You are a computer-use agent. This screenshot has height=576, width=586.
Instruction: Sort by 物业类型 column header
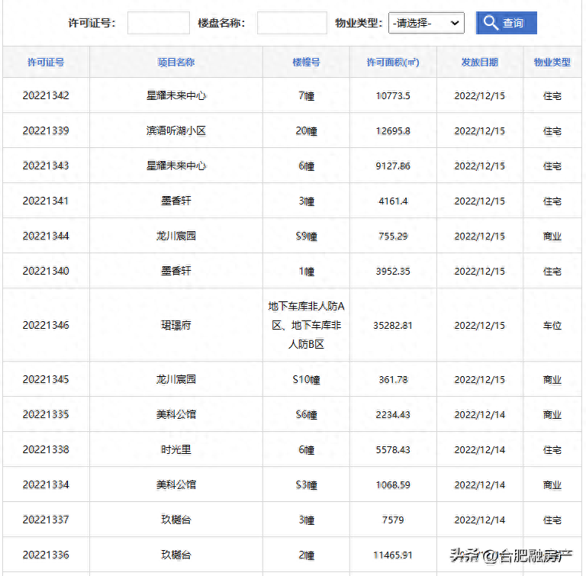click(552, 62)
